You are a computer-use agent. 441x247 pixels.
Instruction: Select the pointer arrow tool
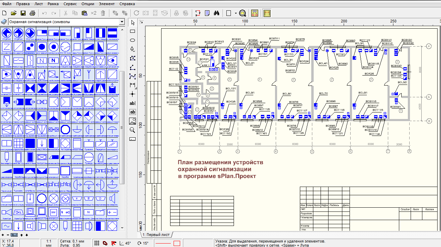tap(132, 22)
